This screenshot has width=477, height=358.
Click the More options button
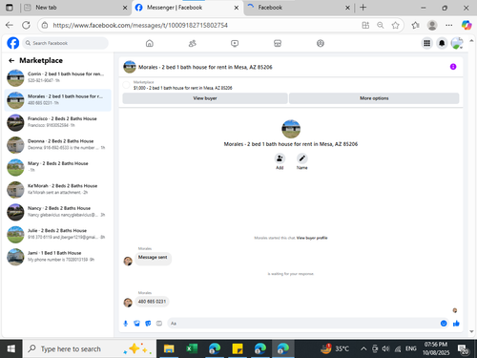click(x=374, y=98)
